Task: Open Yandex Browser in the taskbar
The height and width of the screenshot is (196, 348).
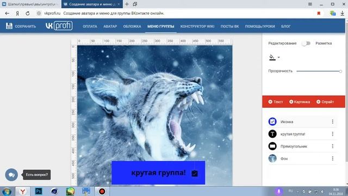Action: tap(22, 191)
